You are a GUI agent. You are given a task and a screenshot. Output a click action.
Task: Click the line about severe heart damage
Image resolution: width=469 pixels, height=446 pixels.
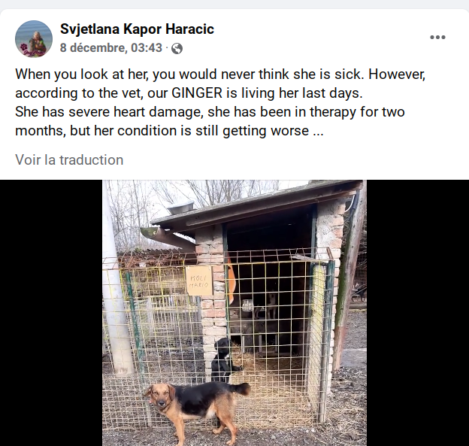[210, 112]
